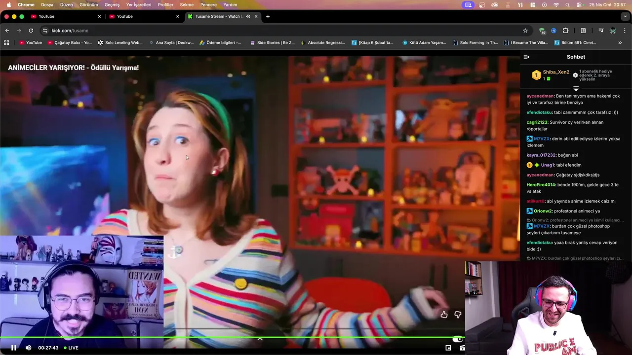
Task: Open a new browser tab
Action: click(268, 16)
